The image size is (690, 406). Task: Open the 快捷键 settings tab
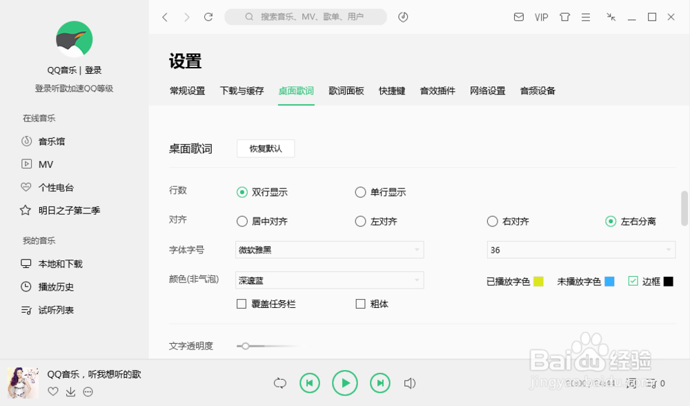click(x=391, y=90)
